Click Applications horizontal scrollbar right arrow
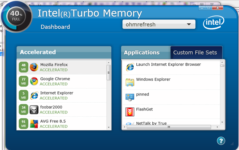Viewport: 239px width, 150px height. [217, 127]
